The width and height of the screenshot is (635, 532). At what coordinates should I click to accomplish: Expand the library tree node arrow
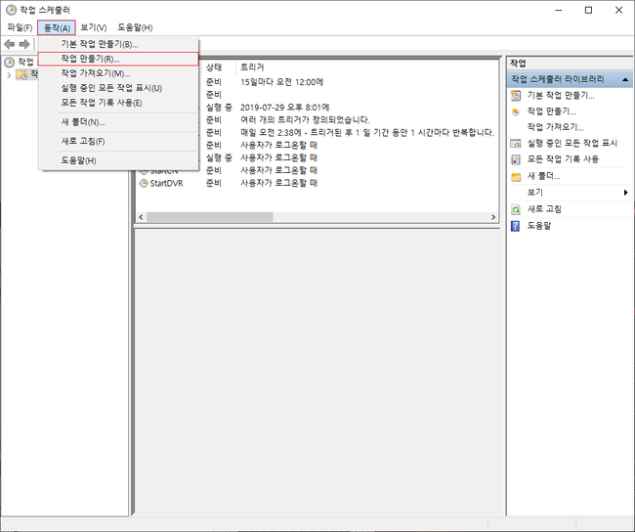[x=9, y=74]
